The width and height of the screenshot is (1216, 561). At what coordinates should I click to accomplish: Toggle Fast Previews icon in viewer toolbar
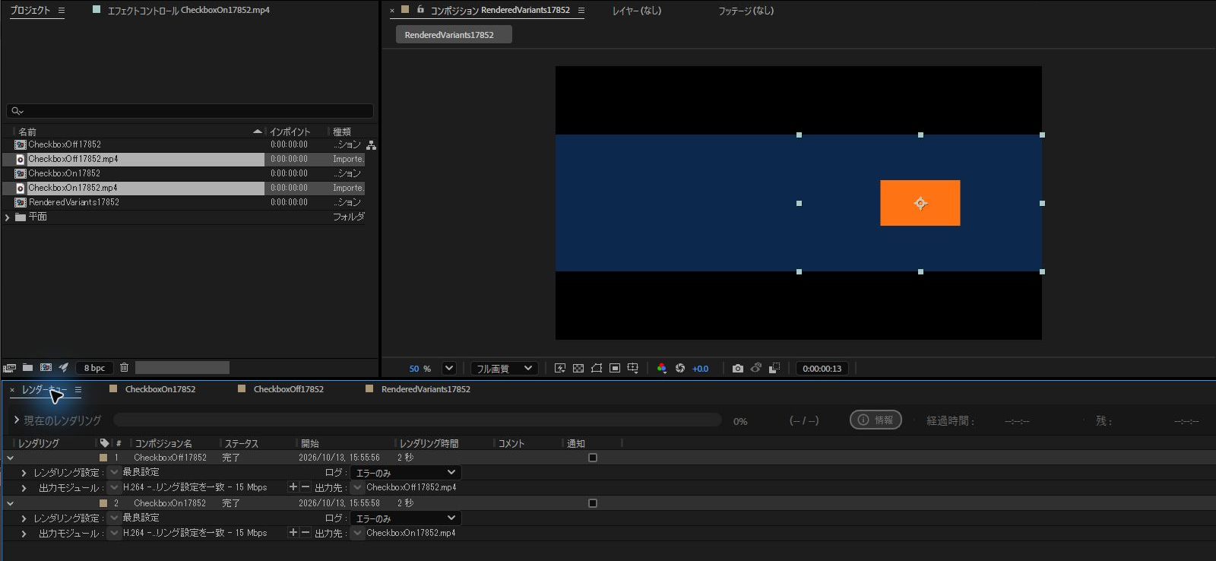click(560, 369)
